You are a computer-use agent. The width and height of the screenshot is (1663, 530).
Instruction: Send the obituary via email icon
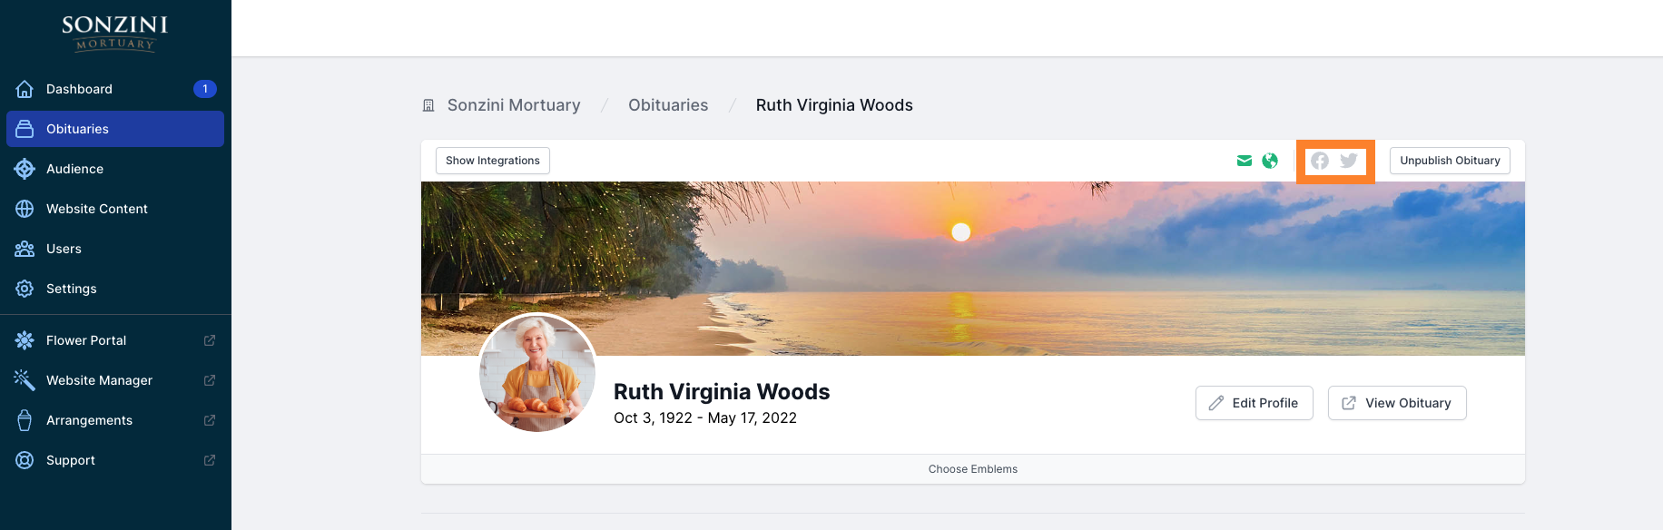coord(1244,161)
